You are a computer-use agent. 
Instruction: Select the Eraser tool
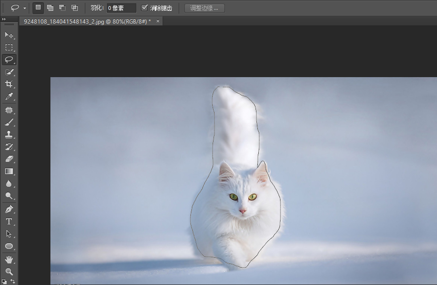point(9,159)
